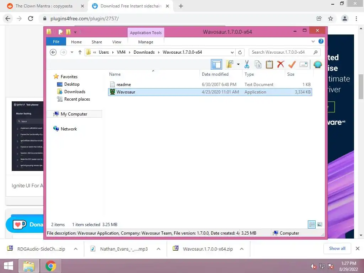
Task: Click the orange checkmark Properties icon
Action: click(x=292, y=64)
